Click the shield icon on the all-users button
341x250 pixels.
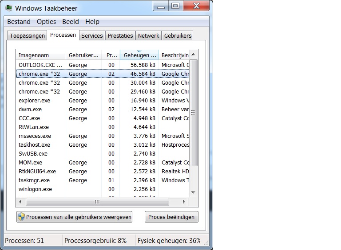(x=21, y=217)
